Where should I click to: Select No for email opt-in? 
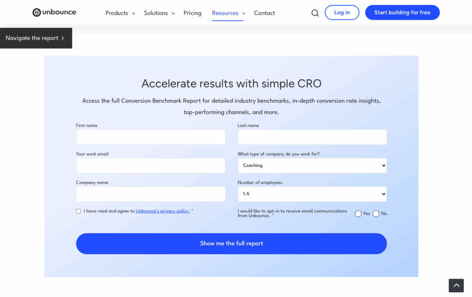[x=376, y=214]
